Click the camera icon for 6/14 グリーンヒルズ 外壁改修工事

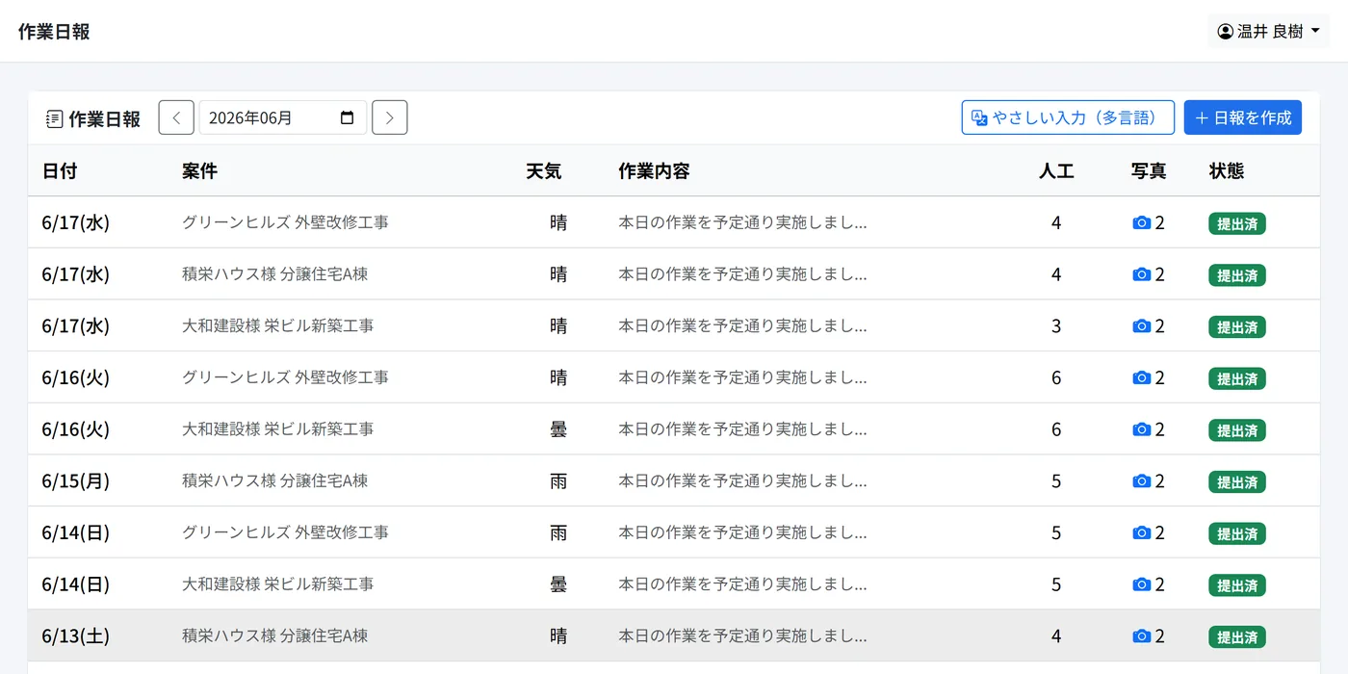pyautogui.click(x=1142, y=532)
